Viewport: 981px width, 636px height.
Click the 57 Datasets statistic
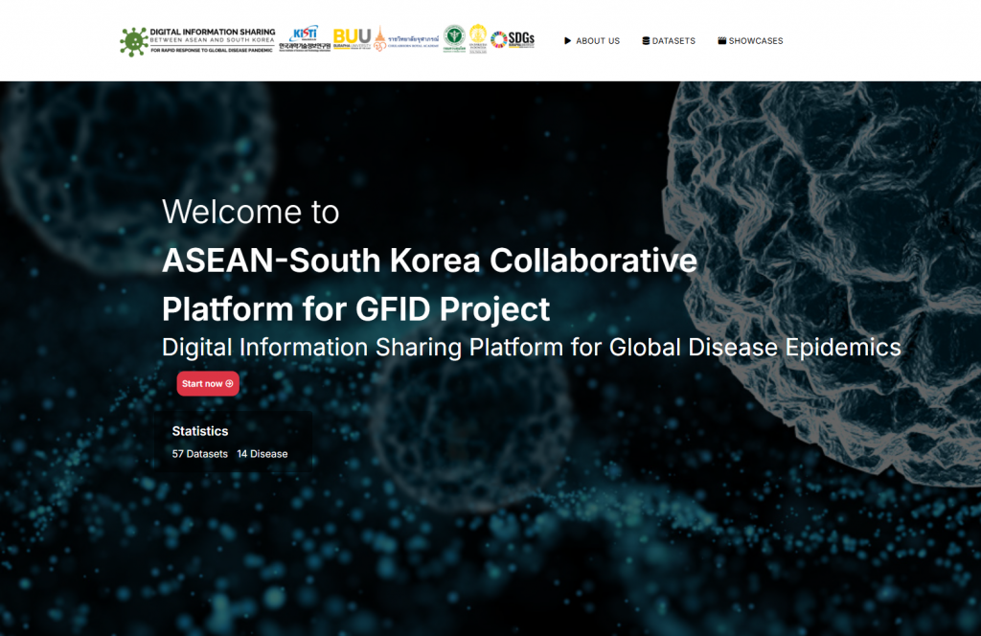[200, 454]
